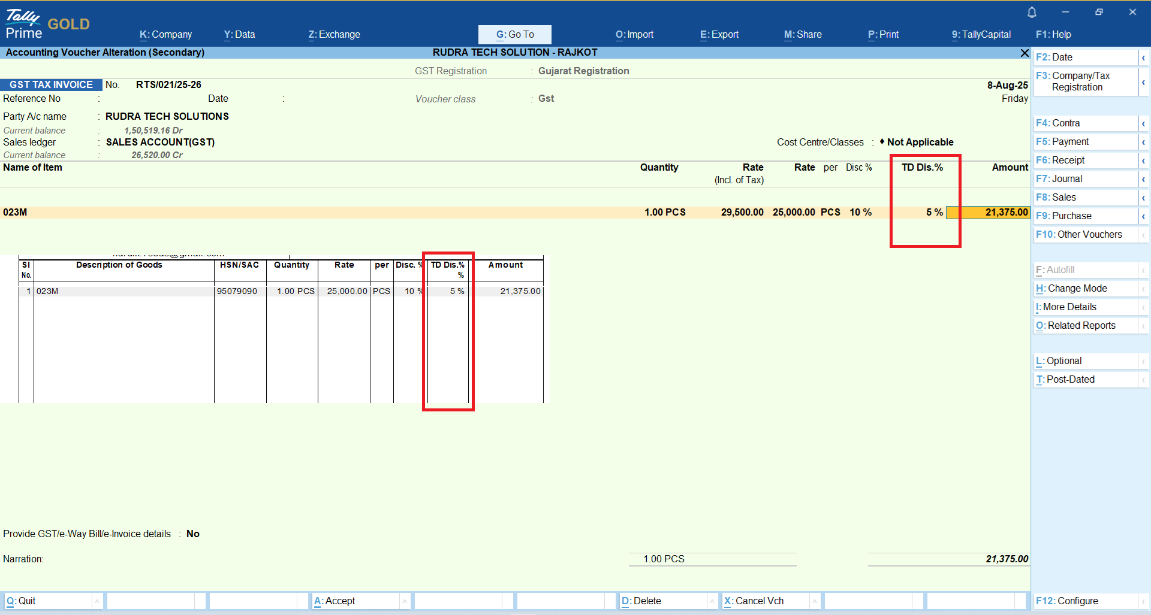Close the voucher alteration screen with X
The height and width of the screenshot is (615, 1151).
(1025, 53)
